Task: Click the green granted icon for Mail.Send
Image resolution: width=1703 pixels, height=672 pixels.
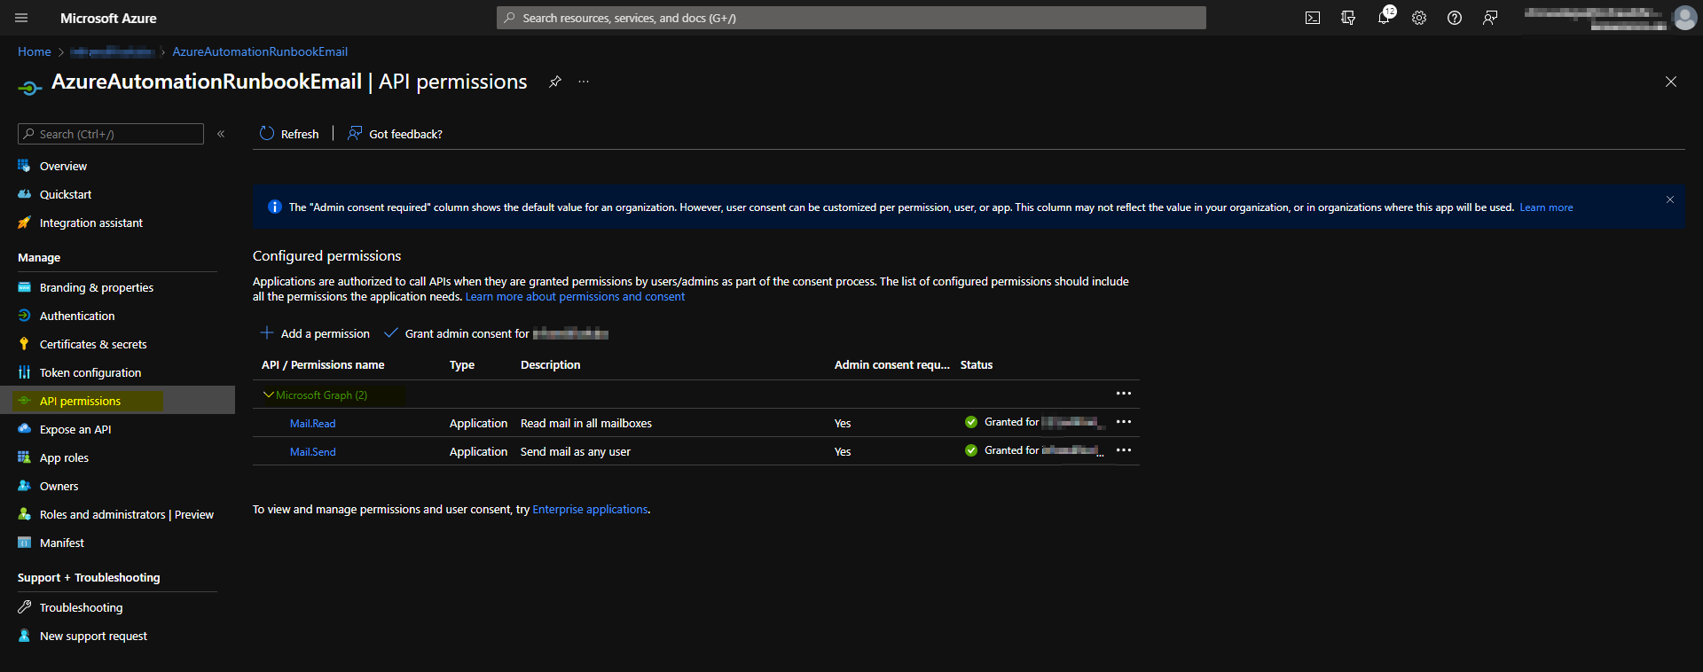Action: 971,450
